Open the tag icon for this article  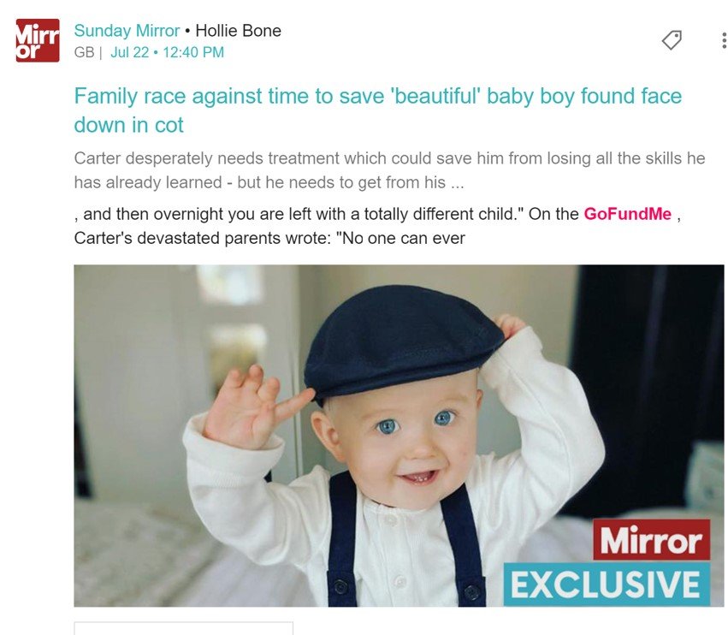tap(672, 40)
